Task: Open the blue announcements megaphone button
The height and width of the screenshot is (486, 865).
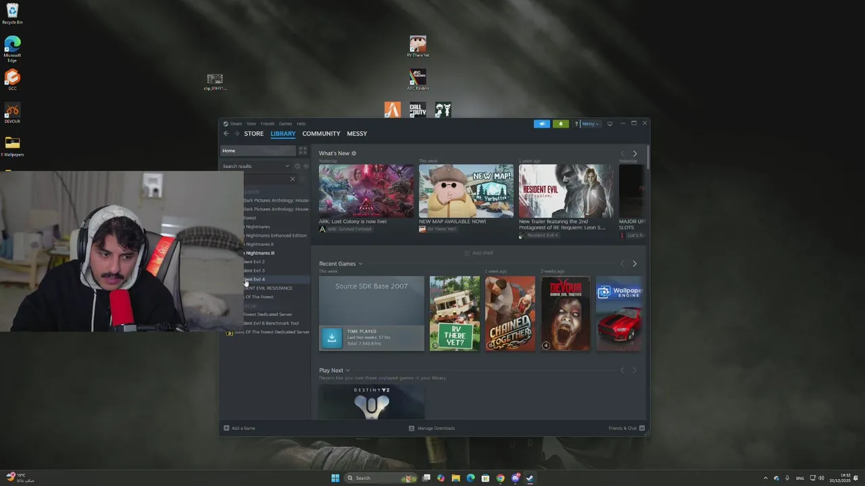Action: [542, 124]
